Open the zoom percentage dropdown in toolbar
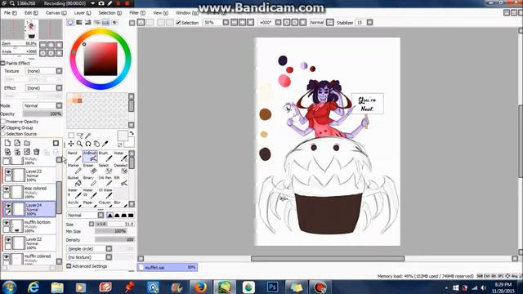Image resolution: width=523 pixels, height=294 pixels. pyautogui.click(x=226, y=22)
